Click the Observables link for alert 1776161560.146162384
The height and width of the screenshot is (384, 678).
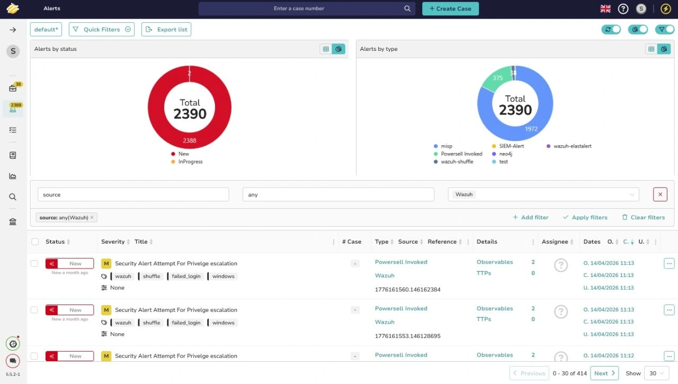click(495, 262)
